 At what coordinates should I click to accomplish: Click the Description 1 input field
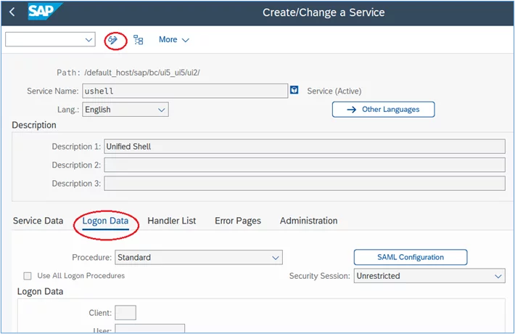point(305,146)
